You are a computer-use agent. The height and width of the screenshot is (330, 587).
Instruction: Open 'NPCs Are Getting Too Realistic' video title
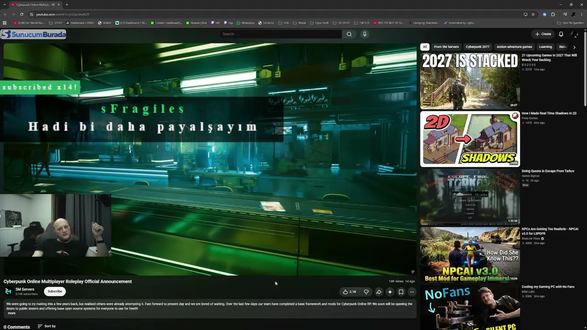(x=550, y=231)
